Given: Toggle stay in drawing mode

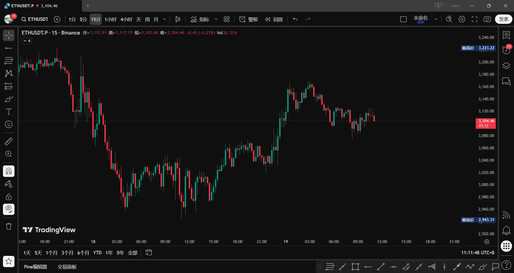Looking at the screenshot, I should [x=9, y=184].
